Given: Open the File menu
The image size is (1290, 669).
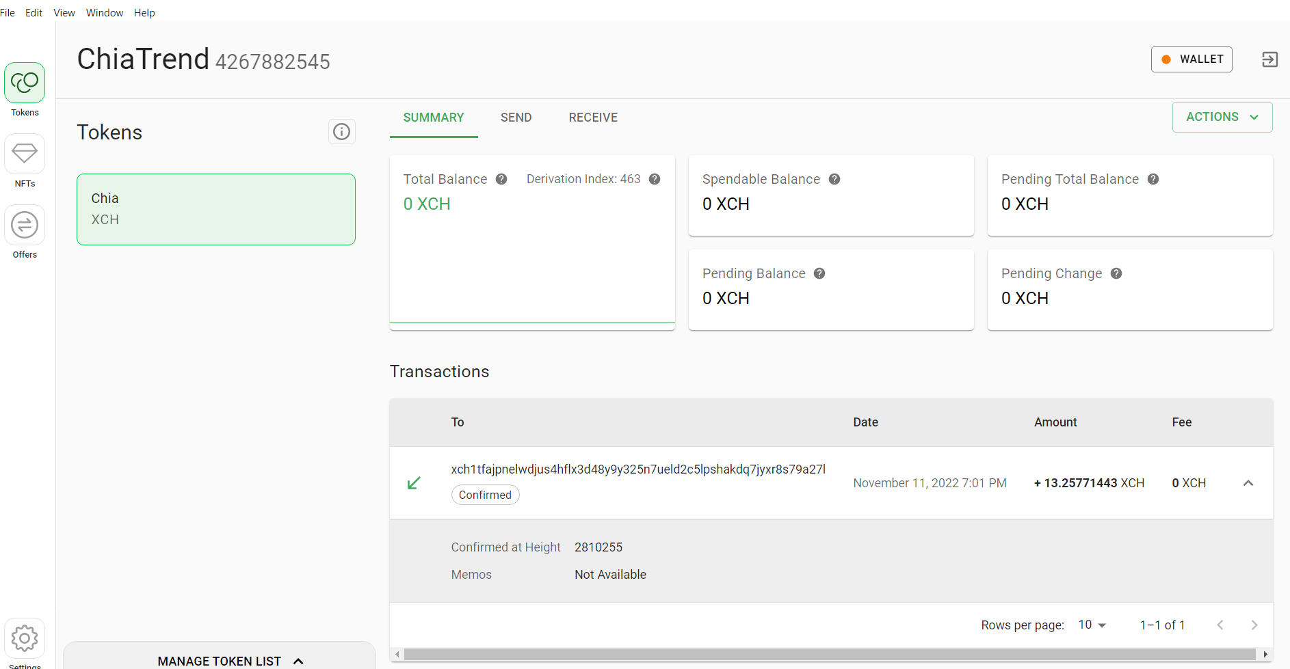Looking at the screenshot, I should pos(8,12).
